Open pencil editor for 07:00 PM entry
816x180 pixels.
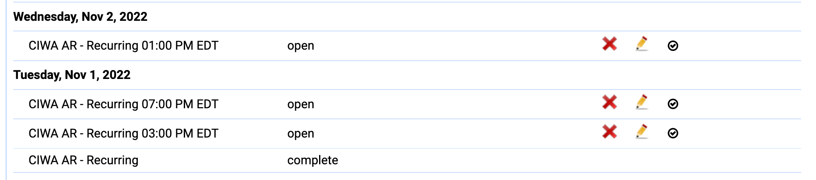click(x=642, y=102)
